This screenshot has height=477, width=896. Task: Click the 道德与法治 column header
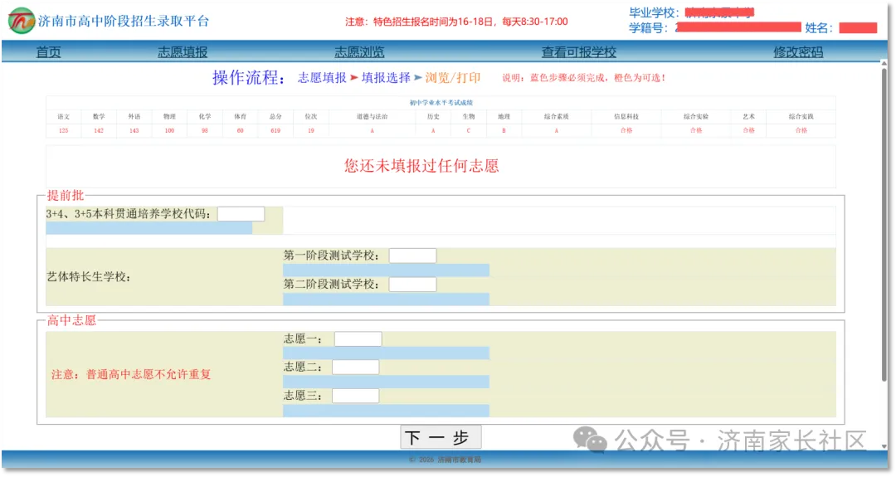click(x=372, y=116)
